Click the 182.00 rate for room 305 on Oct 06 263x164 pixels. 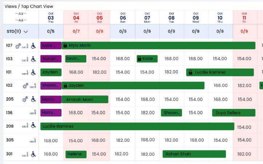(x=123, y=140)
